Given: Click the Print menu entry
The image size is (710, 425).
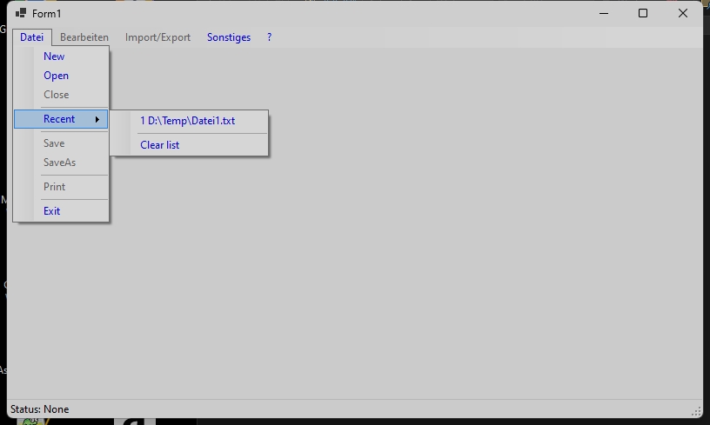Looking at the screenshot, I should 54,187.
